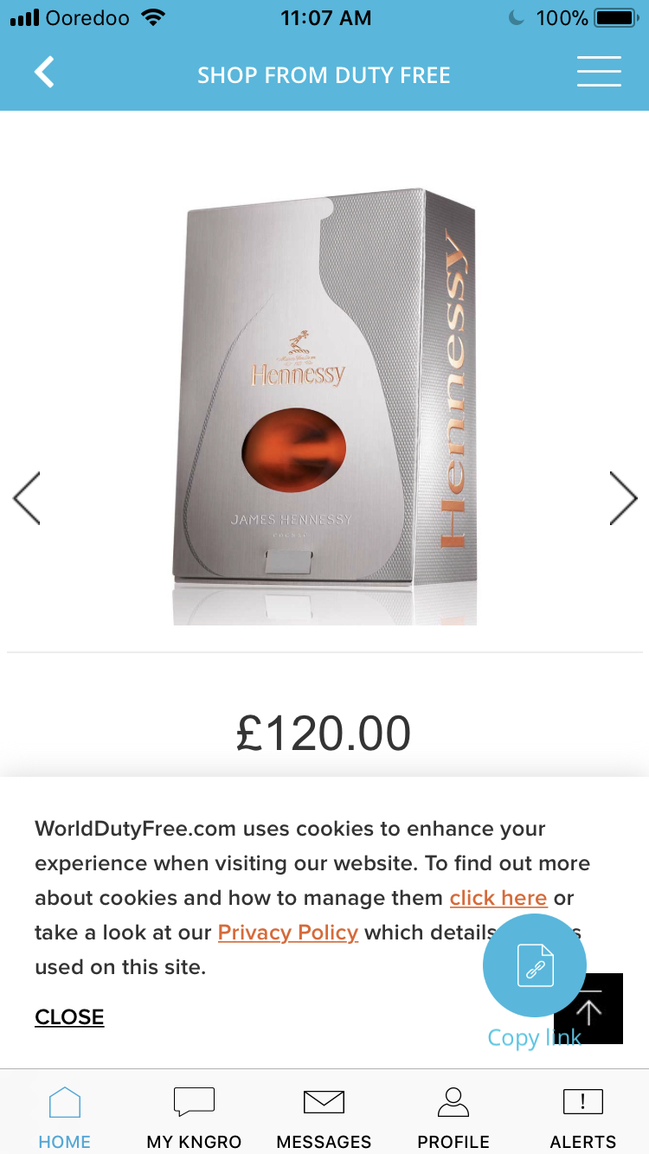Follow the 'click here' cookies link
Viewport: 649px width, 1154px height.
(498, 898)
